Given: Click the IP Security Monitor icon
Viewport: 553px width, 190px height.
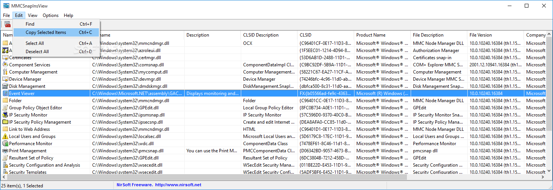Looking at the screenshot, I should point(5,115).
